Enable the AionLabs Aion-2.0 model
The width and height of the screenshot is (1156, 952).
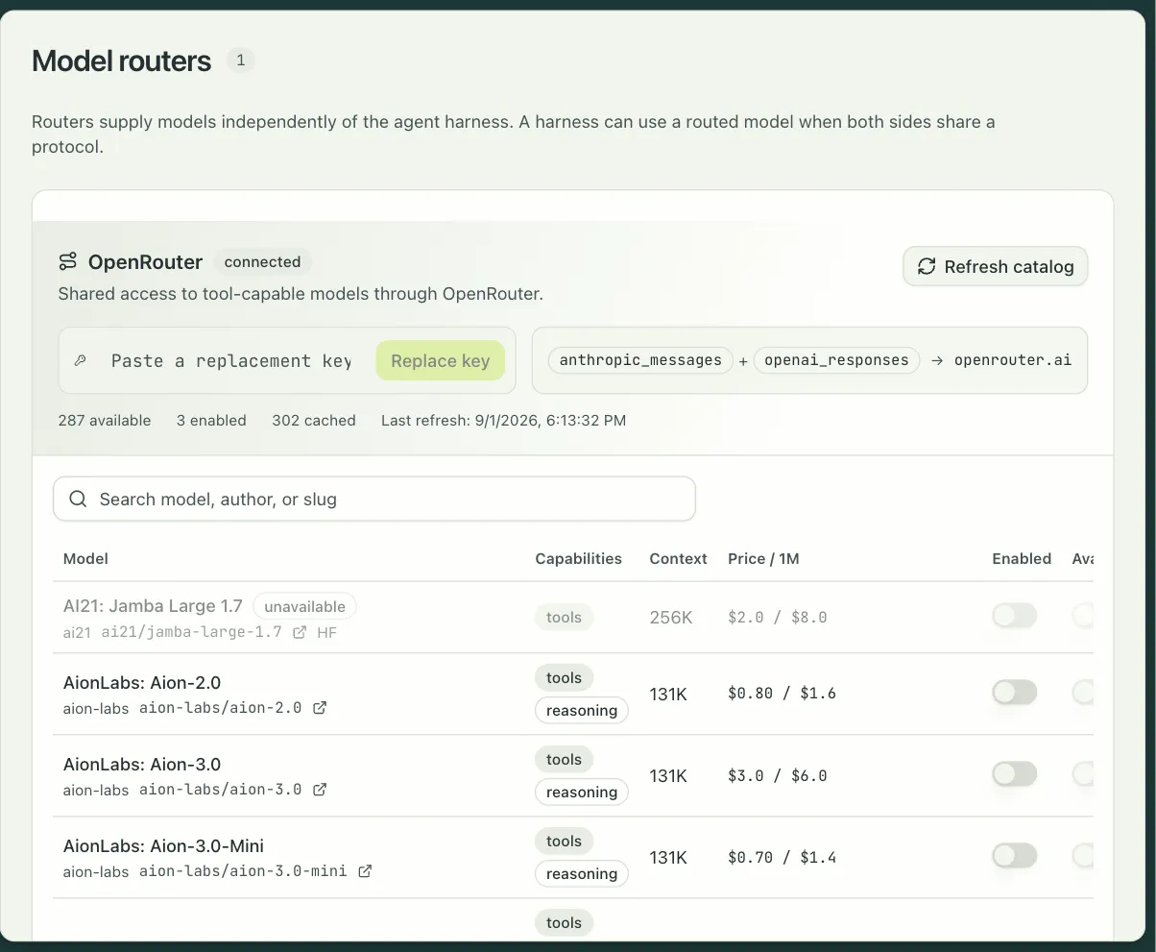(1015, 692)
